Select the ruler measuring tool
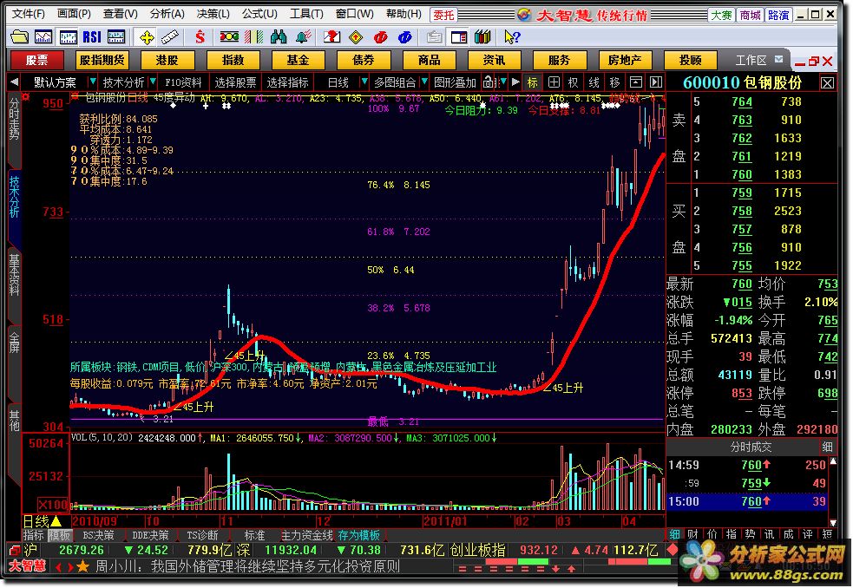Image resolution: width=853 pixels, height=588 pixels. 170,37
